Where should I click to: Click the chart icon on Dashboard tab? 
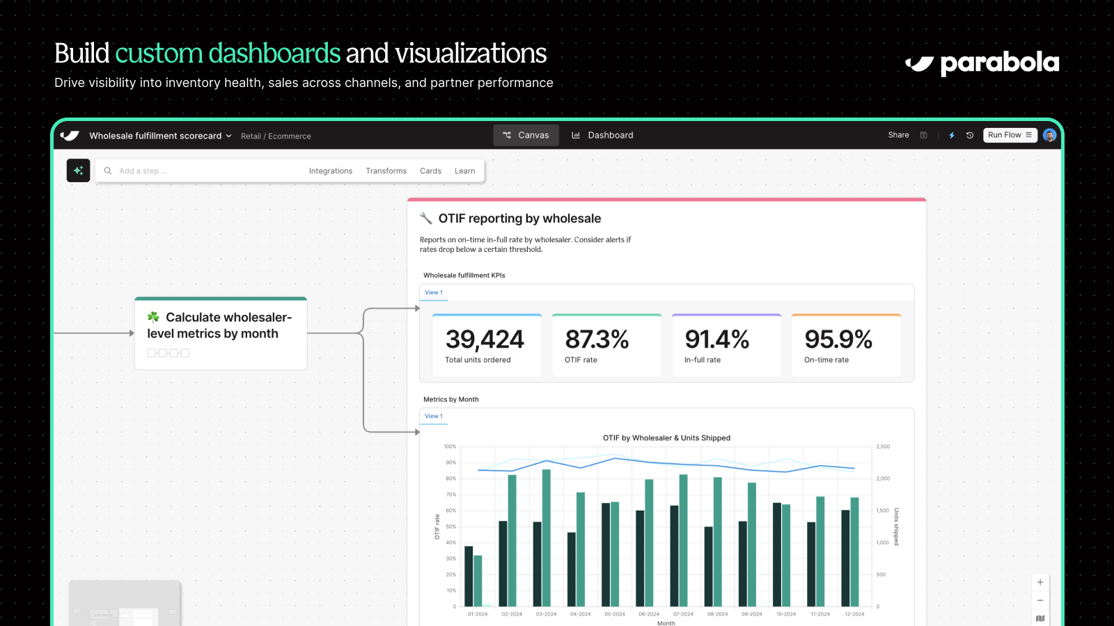click(x=576, y=135)
